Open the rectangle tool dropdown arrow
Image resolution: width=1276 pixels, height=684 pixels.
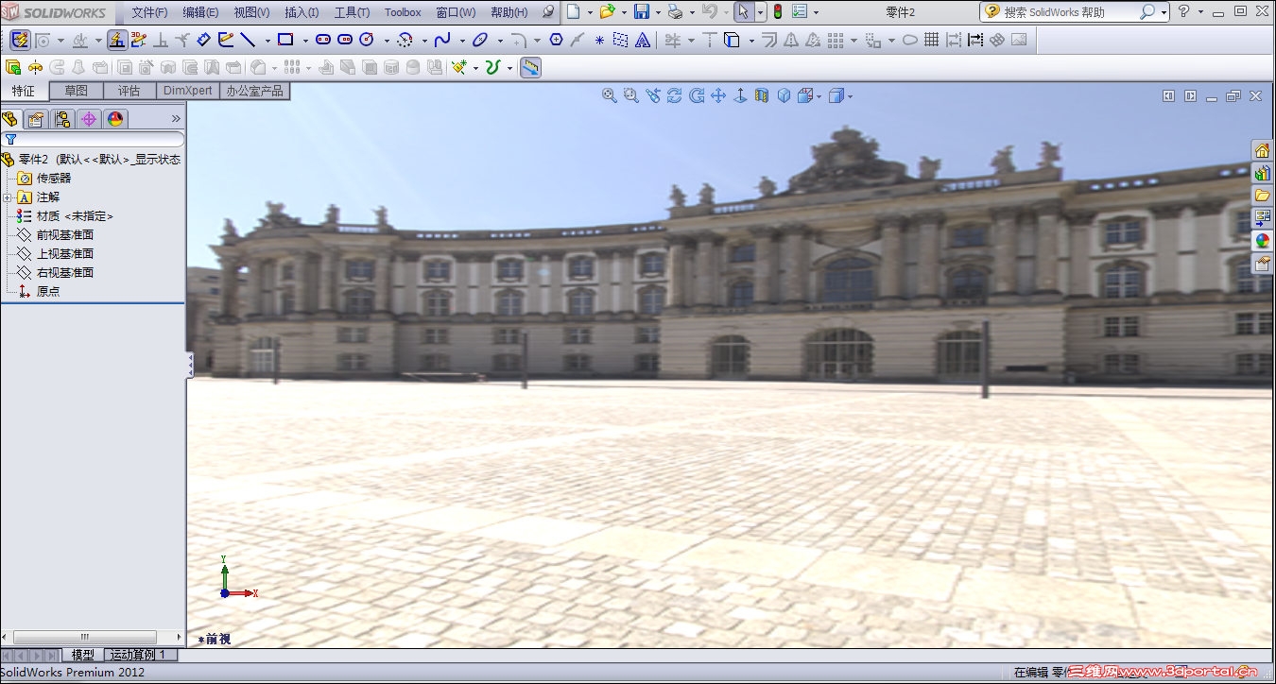coord(305,41)
